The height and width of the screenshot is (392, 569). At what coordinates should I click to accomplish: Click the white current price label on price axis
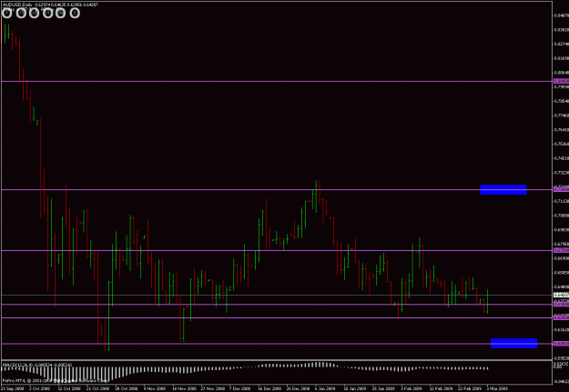point(561,295)
